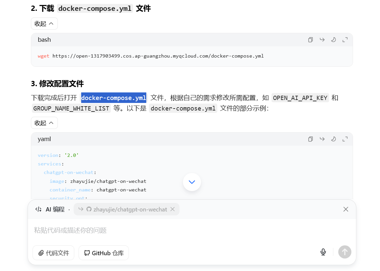Image resolution: width=380 pixels, height=271 pixels.
Task: Click the 'version' key in yaml
Action: click(48, 155)
